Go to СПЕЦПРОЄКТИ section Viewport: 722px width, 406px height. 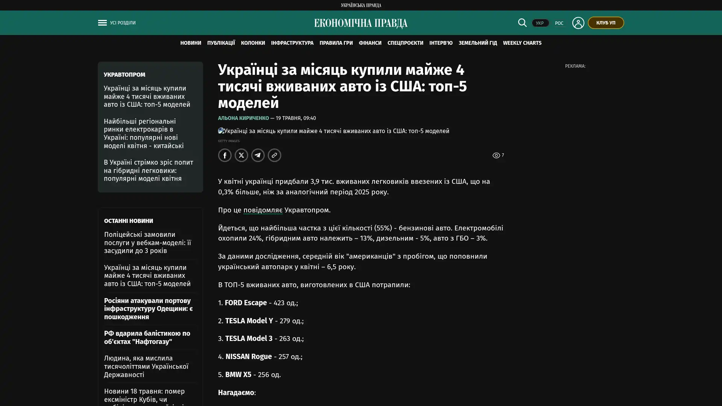(x=405, y=43)
